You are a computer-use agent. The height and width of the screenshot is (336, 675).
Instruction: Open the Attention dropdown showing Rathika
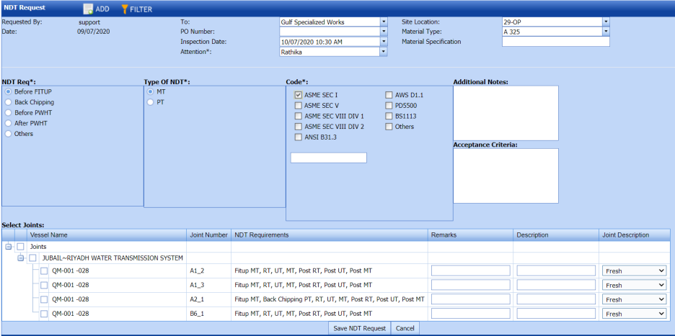[383, 52]
